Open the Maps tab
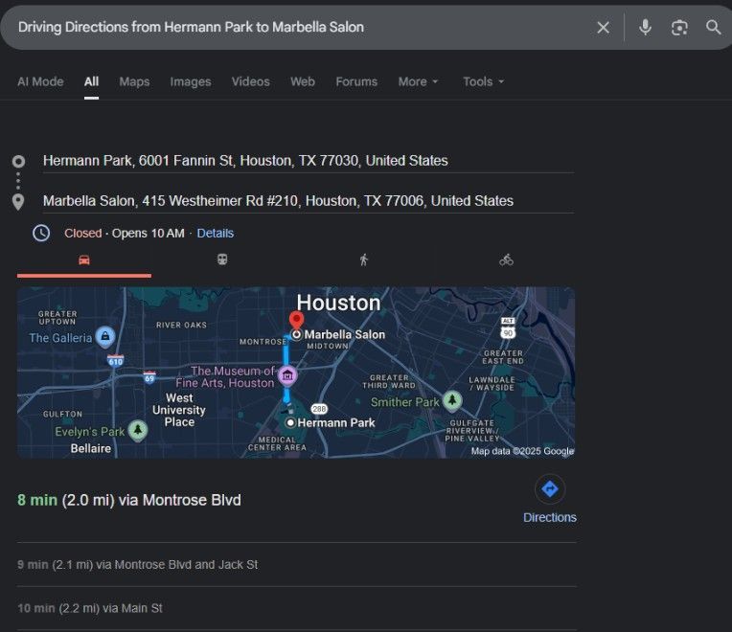Image resolution: width=732 pixels, height=632 pixels. 134,81
